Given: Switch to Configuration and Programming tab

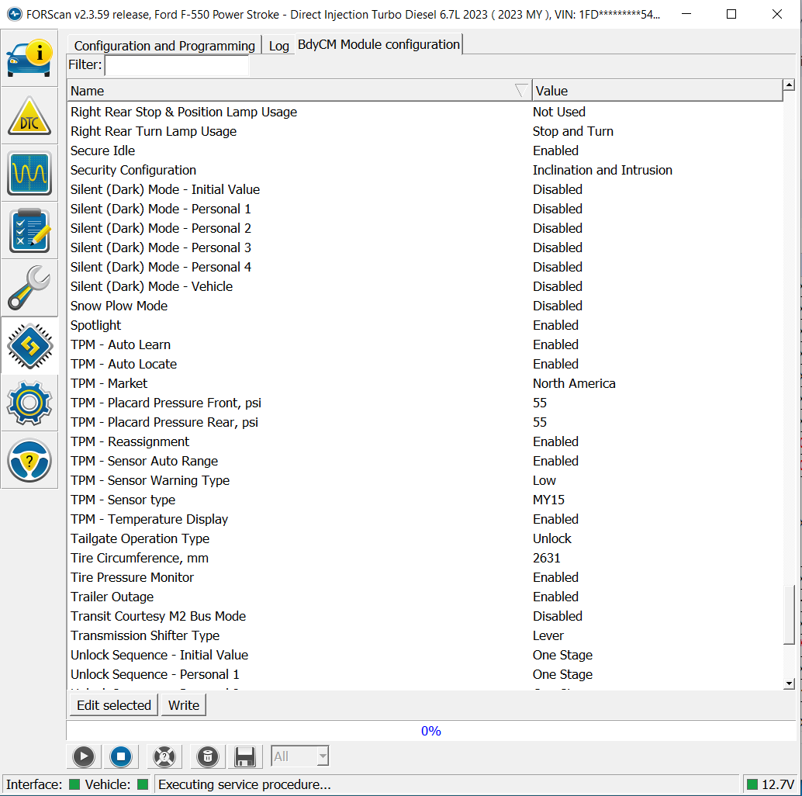Looking at the screenshot, I should [x=164, y=46].
